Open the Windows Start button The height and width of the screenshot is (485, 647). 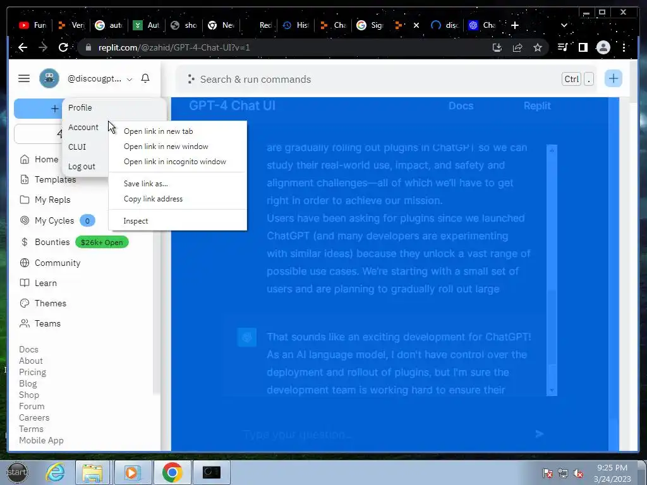pyautogui.click(x=17, y=472)
